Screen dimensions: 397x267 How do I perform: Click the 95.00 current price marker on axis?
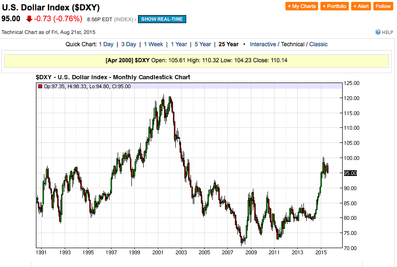pyautogui.click(x=350, y=173)
